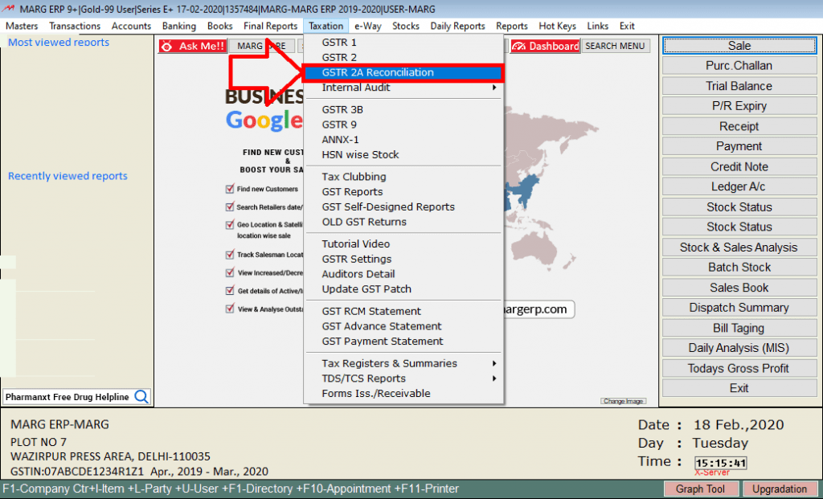Click Todays Gross Profit button
The height and width of the screenshot is (499, 823).
[x=739, y=368]
